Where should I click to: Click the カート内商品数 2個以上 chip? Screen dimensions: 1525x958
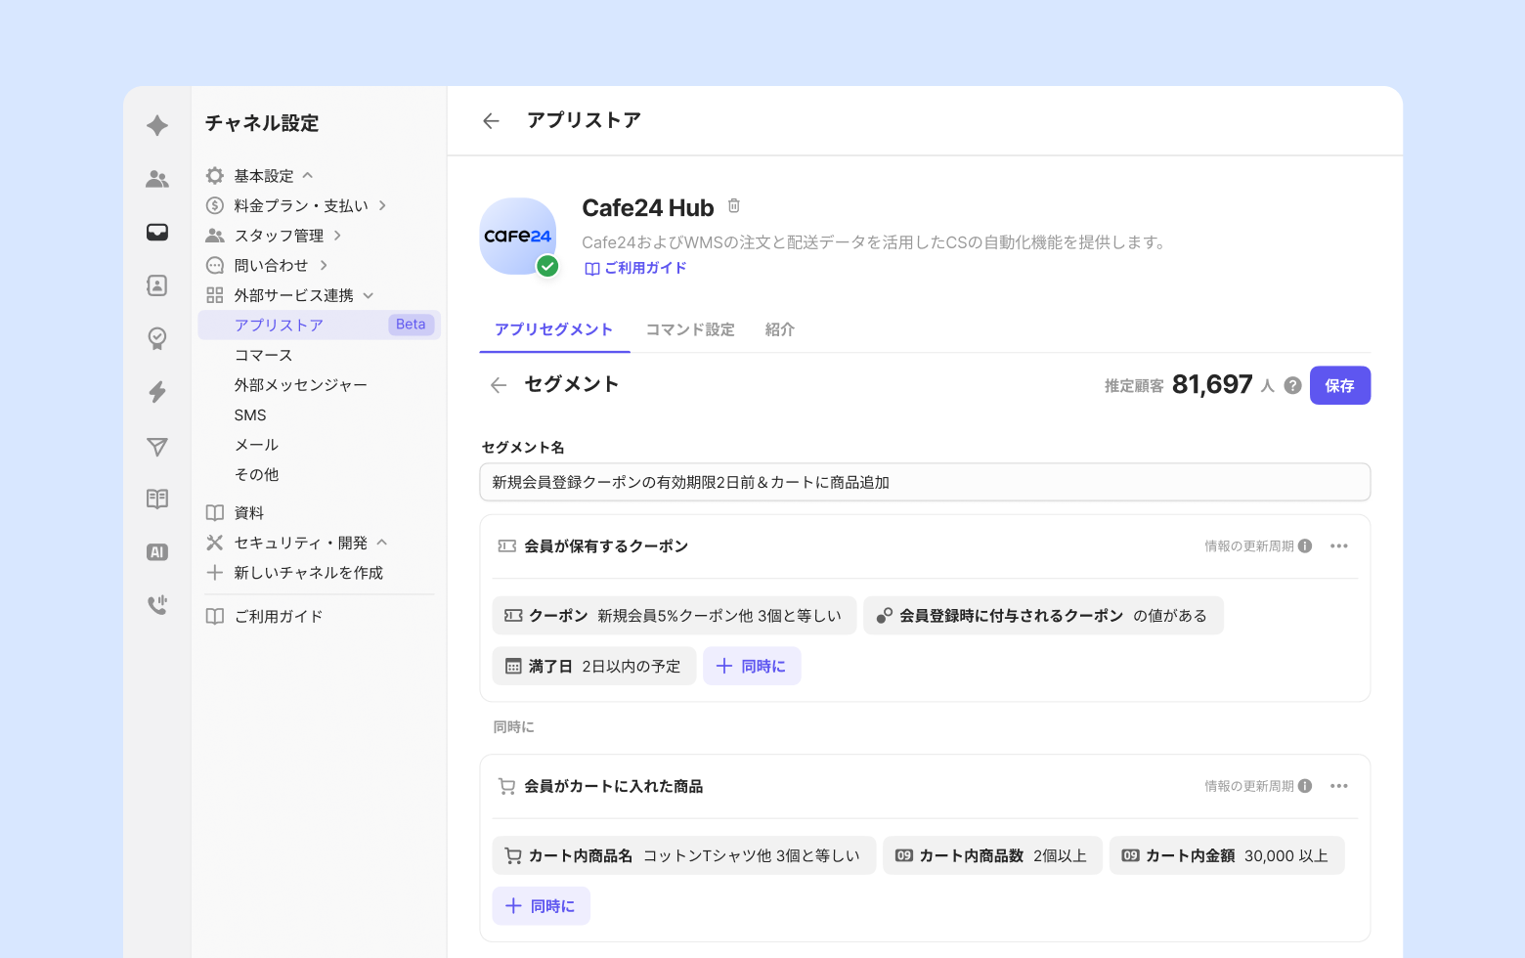[992, 856]
